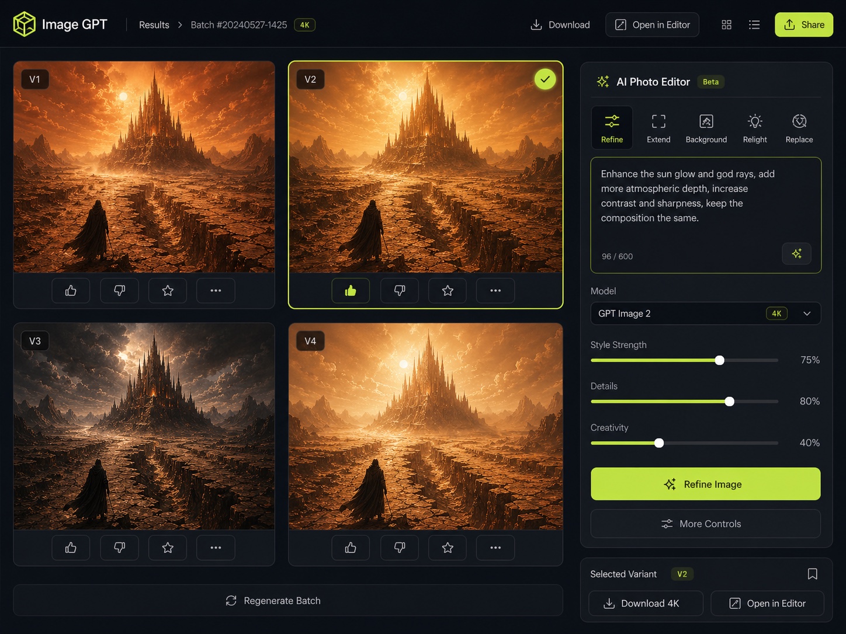Go to Results breadcrumb
The image size is (846, 634).
154,25
